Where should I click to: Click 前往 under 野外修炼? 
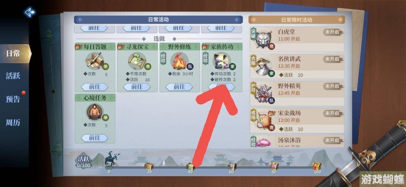(179, 87)
